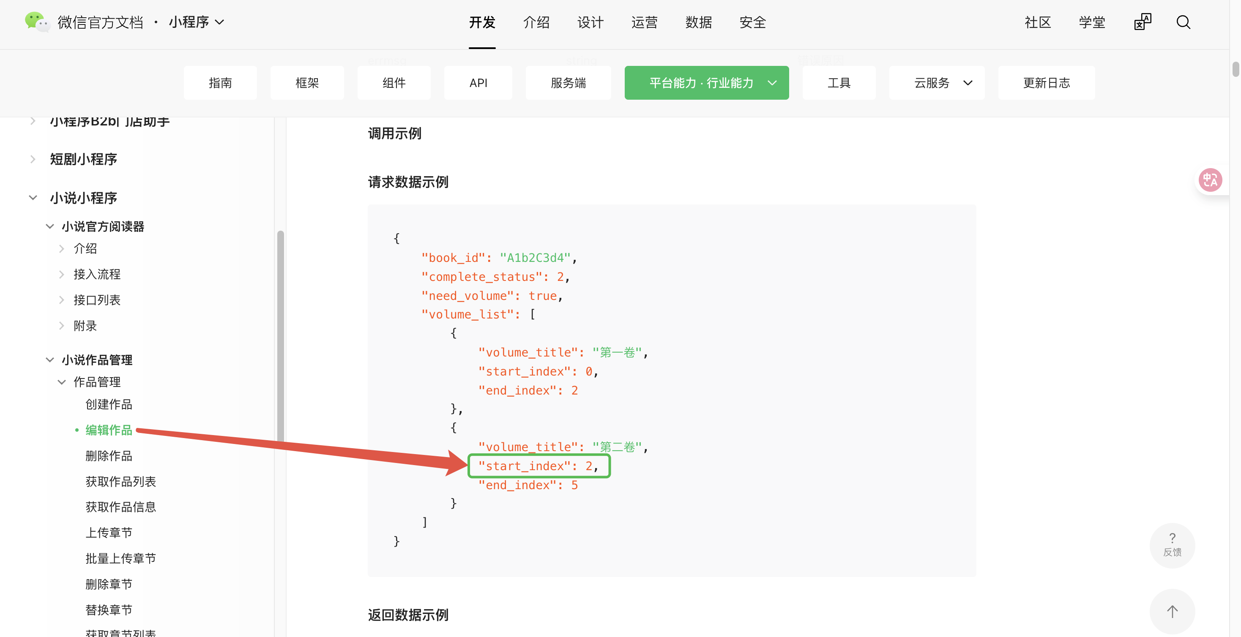Open the search magnifier icon

1183,22
